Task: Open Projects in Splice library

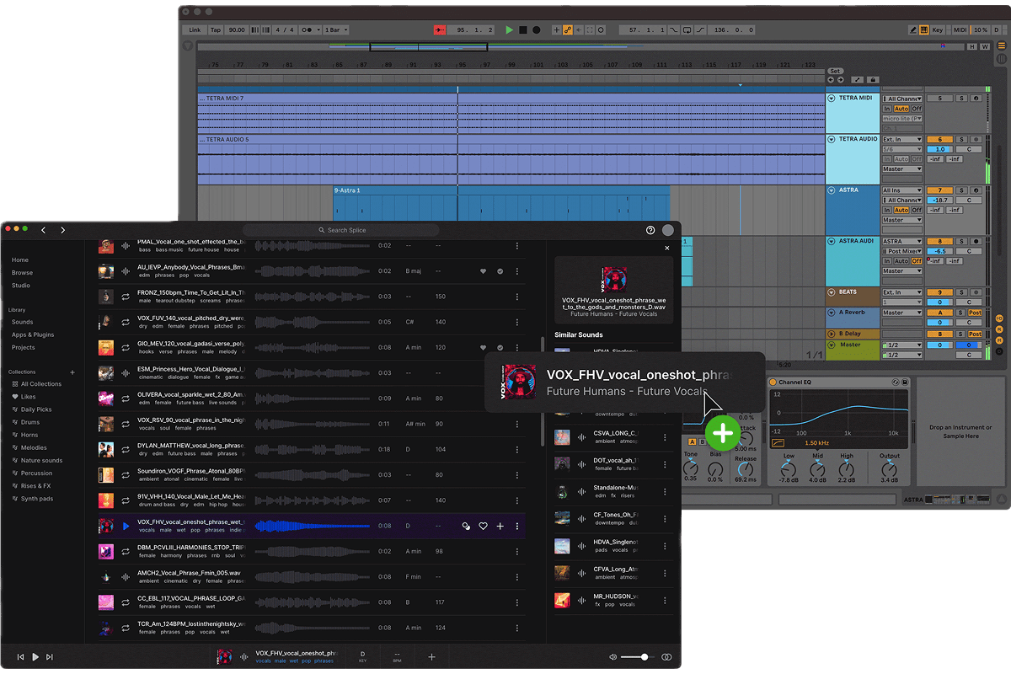Action: coord(24,347)
